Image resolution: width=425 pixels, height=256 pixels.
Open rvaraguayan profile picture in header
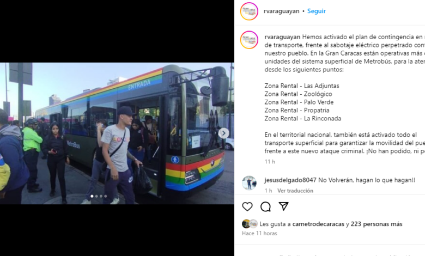[249, 11]
